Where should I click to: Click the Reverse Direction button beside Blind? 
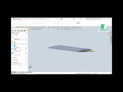pyautogui.click(x=13, y=44)
